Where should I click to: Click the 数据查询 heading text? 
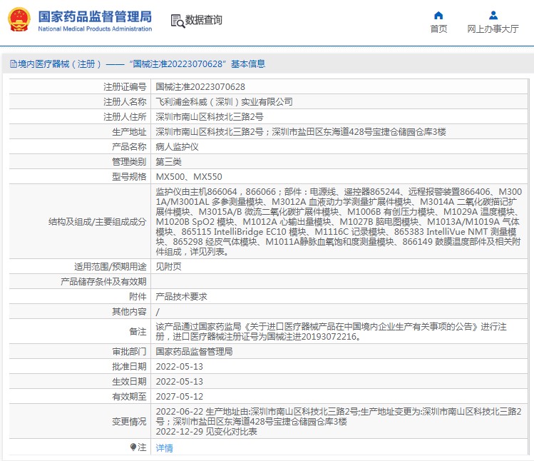point(204,21)
